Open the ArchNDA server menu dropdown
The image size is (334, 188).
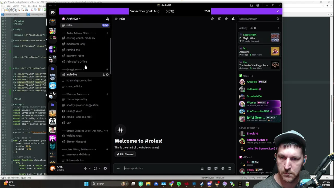(73, 19)
